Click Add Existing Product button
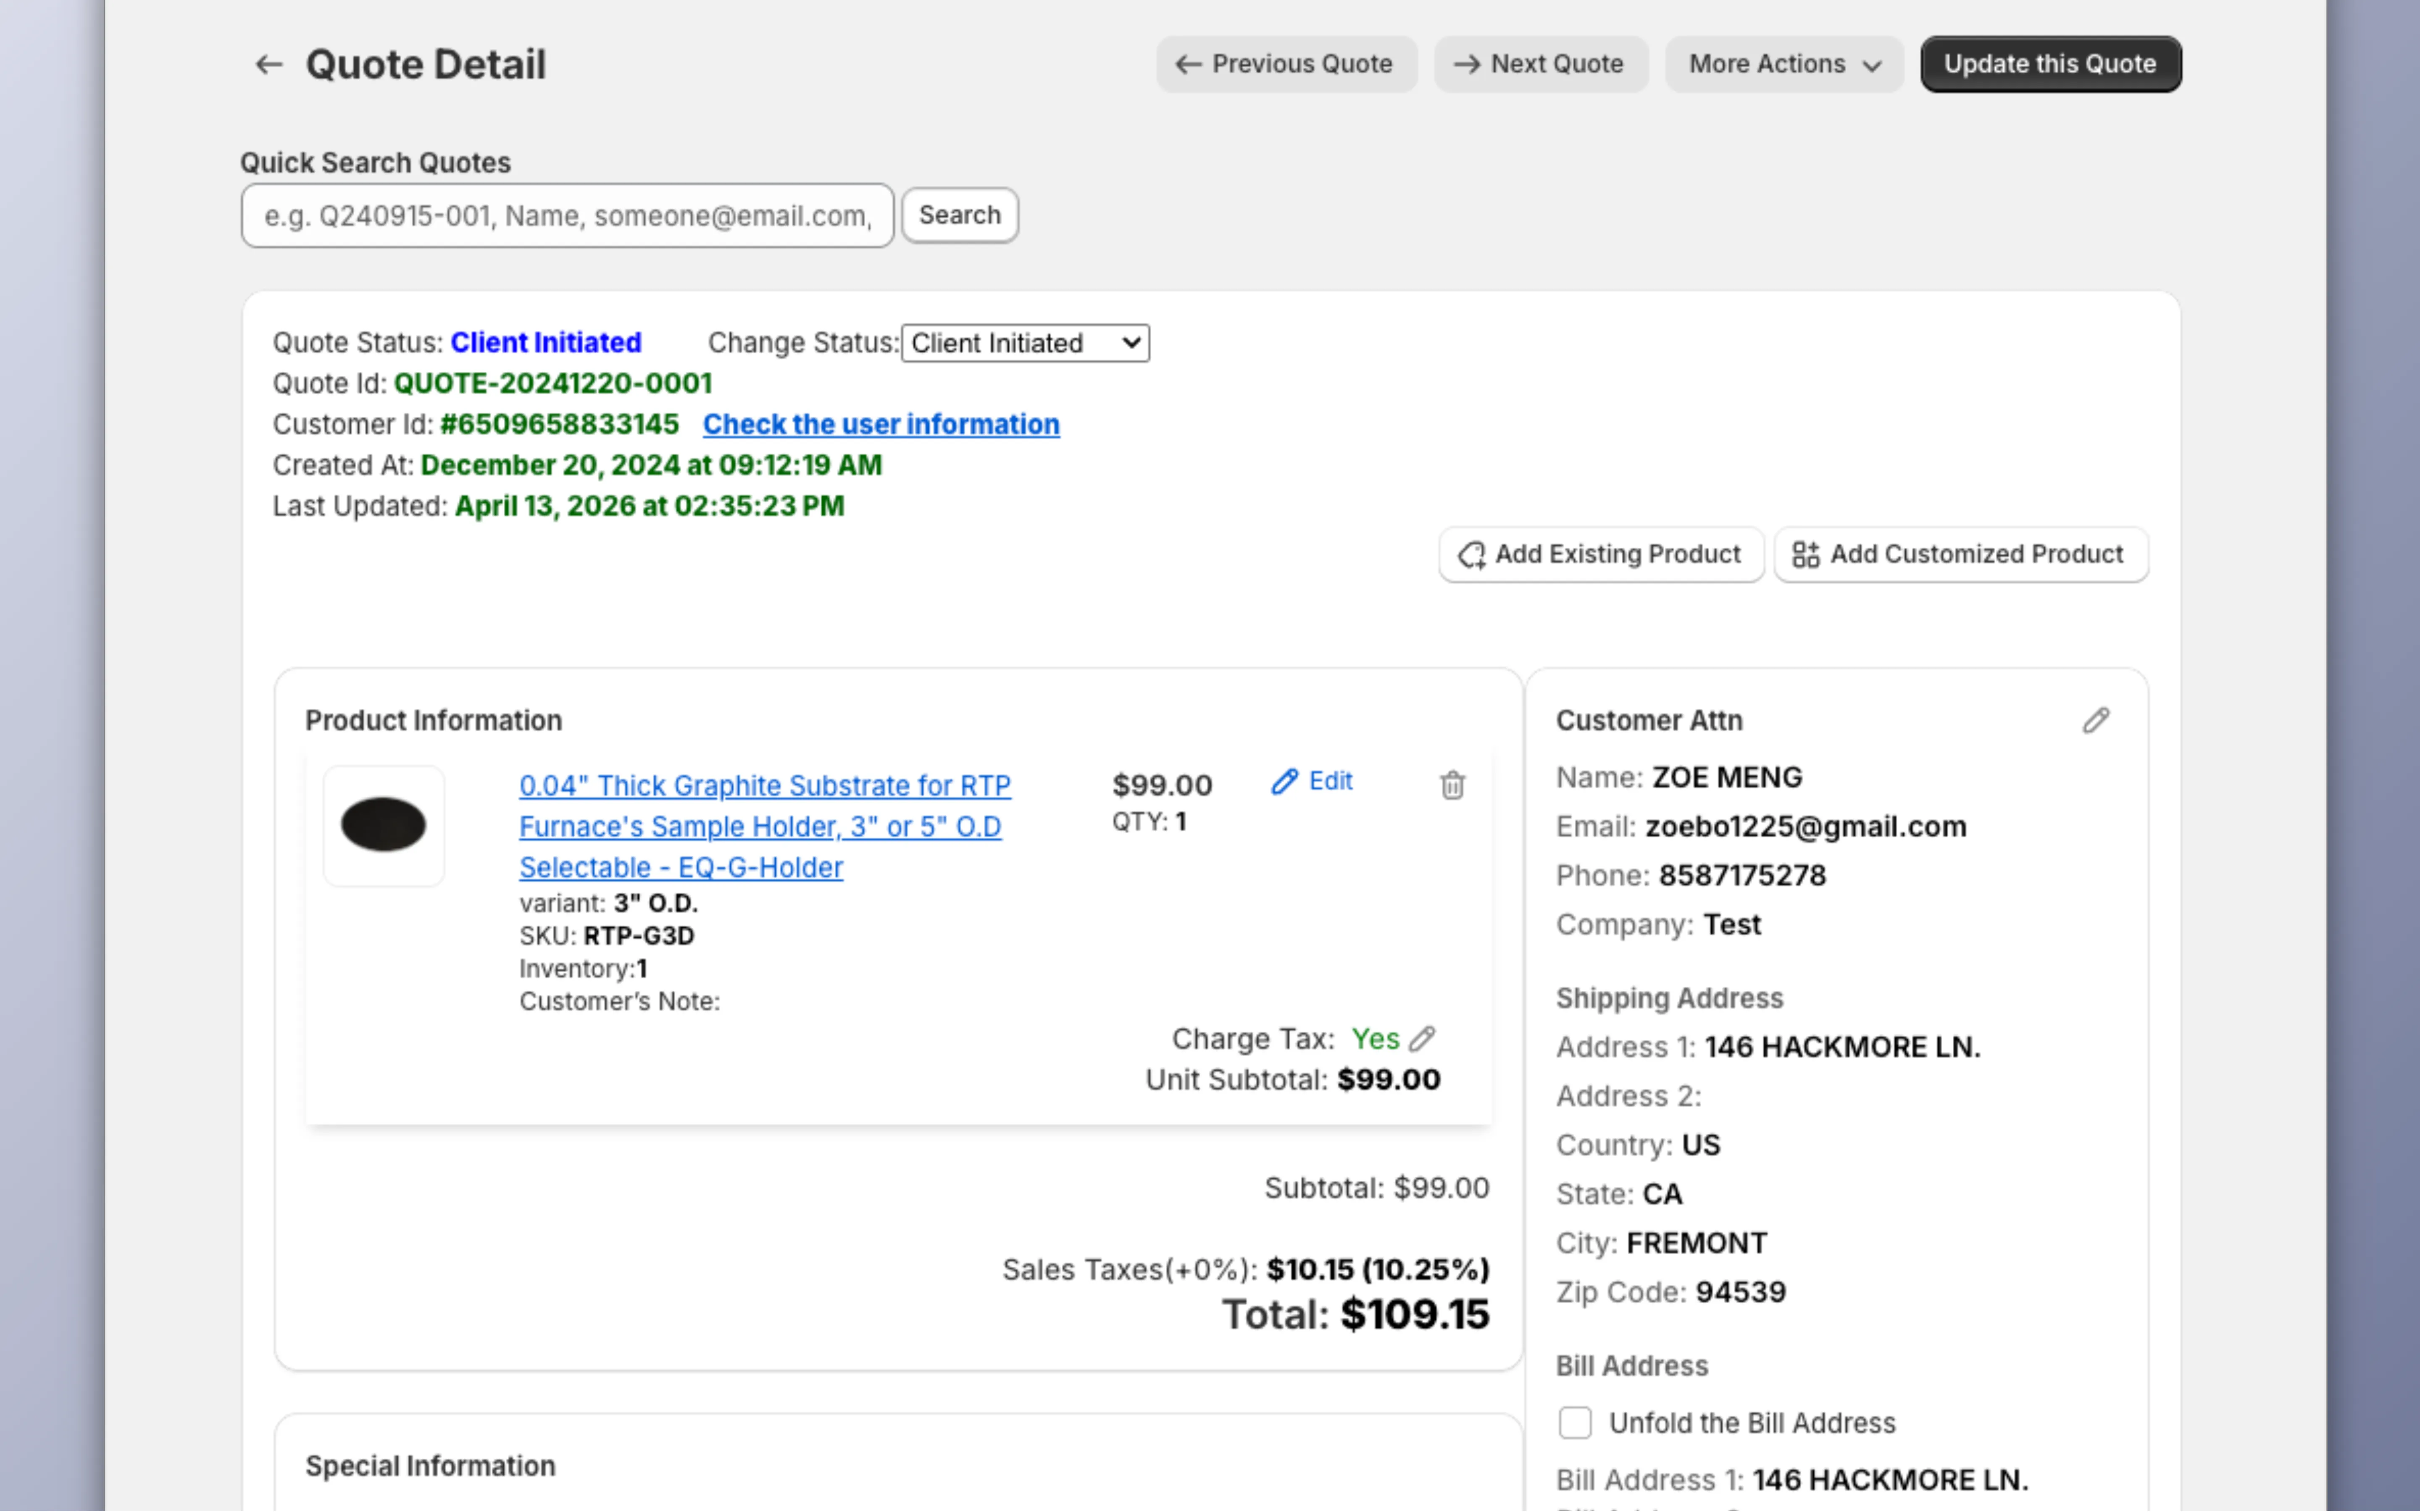The width and height of the screenshot is (2420, 1512). [x=1601, y=554]
